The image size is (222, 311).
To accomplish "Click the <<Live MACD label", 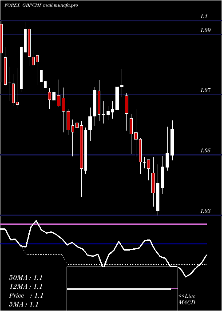I will tap(187, 299).
